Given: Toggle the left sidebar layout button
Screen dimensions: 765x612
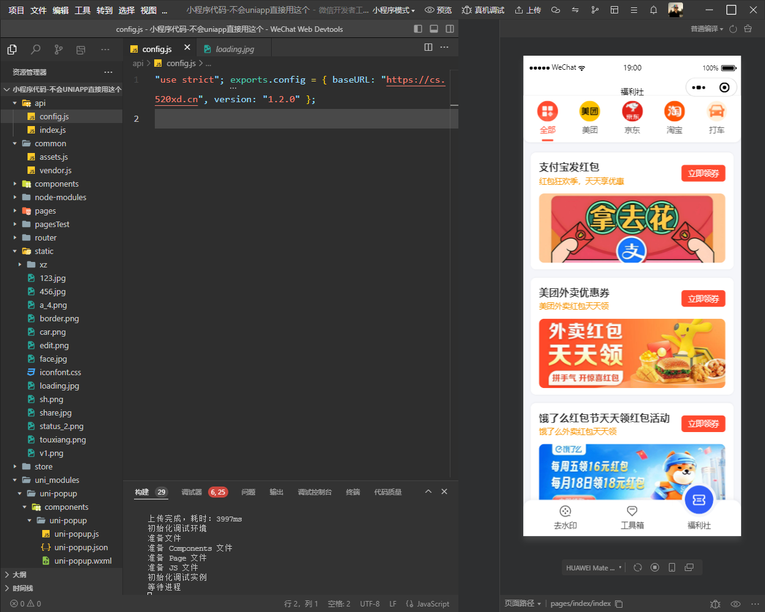Looking at the screenshot, I should point(418,29).
